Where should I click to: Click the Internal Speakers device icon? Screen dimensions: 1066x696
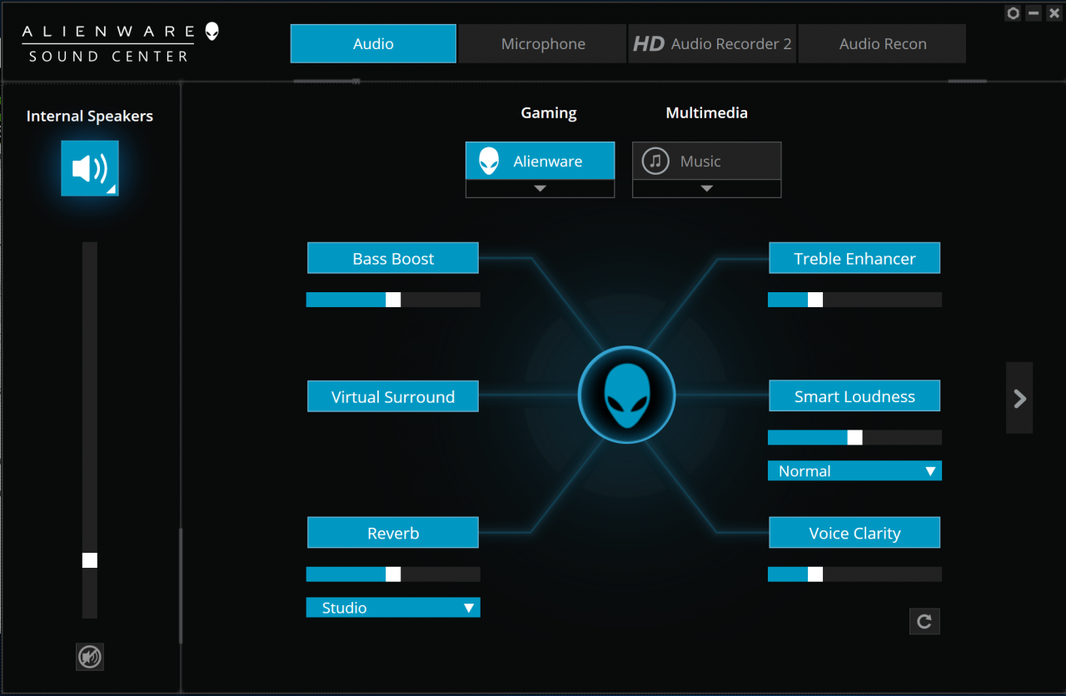[90, 168]
